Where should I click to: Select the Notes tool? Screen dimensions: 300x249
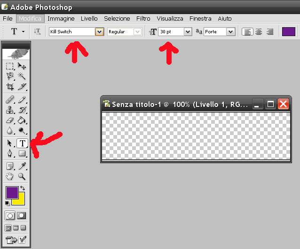click(x=9, y=166)
